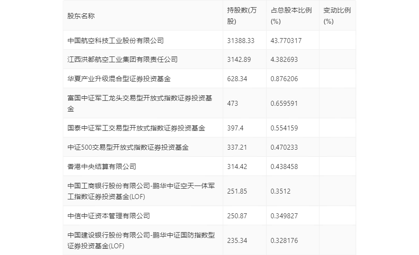Click the shareholding value 473

tap(233, 104)
